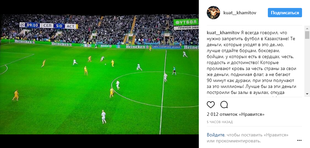Click the football match photo
Viewport: 310px width, 148px height.
99,74
